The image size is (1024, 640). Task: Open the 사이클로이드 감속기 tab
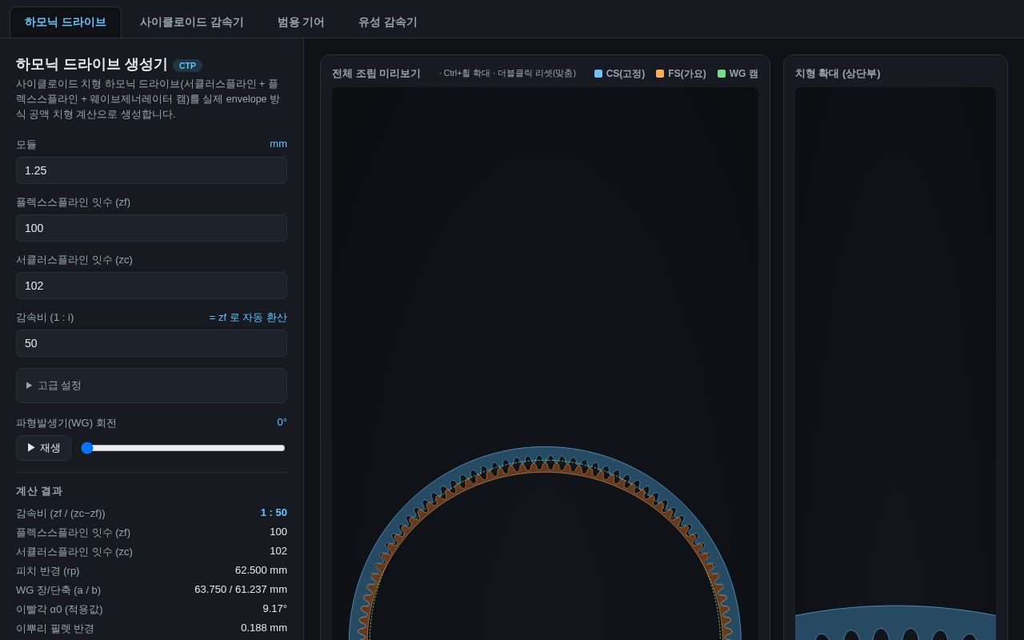coord(192,22)
